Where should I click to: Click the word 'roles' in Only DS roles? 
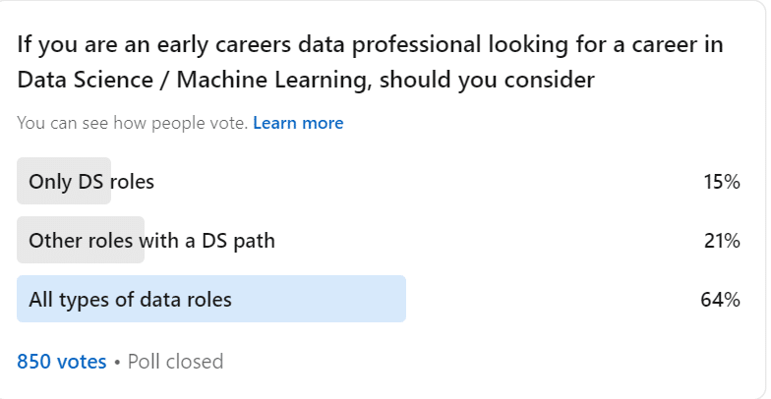[132, 182]
